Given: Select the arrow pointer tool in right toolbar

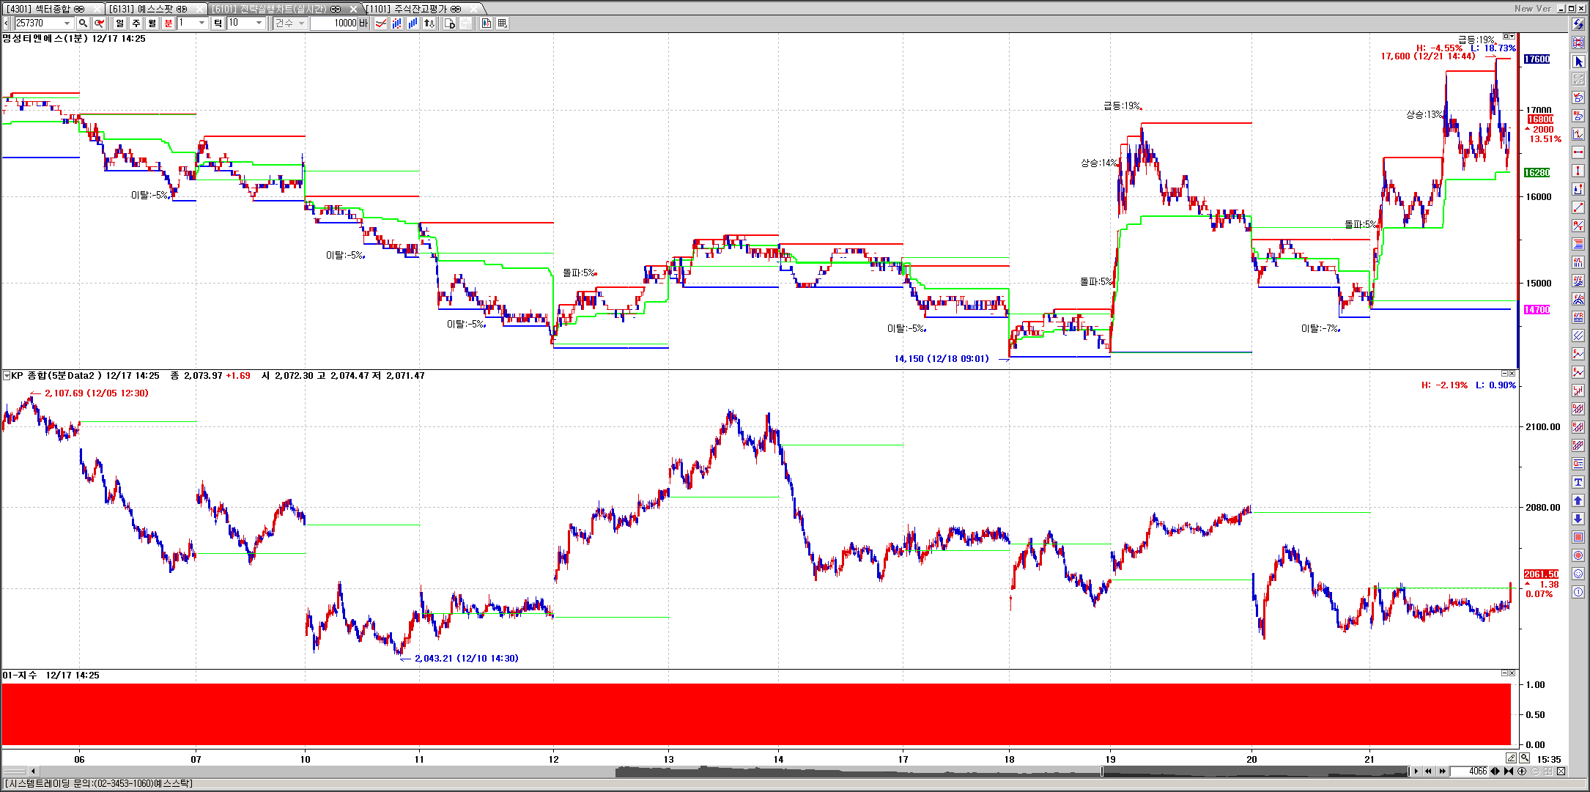Looking at the screenshot, I should [1578, 62].
